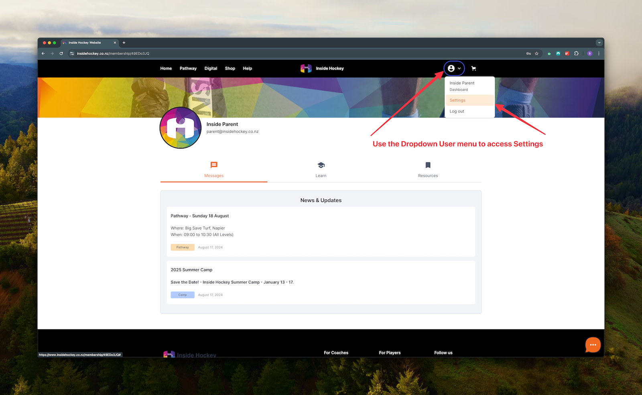Open the Chrome three-dot menu

point(599,53)
